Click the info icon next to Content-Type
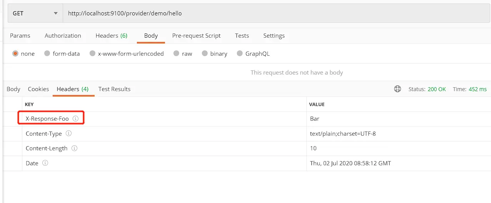 (68, 133)
